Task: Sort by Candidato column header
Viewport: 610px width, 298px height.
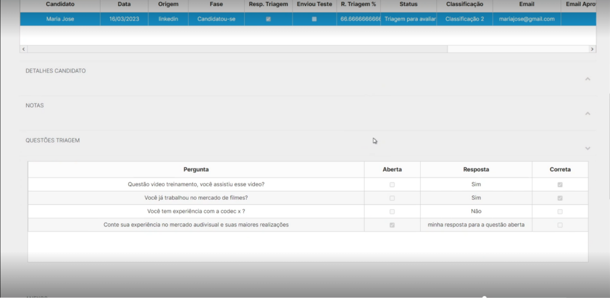Action: pyautogui.click(x=60, y=5)
